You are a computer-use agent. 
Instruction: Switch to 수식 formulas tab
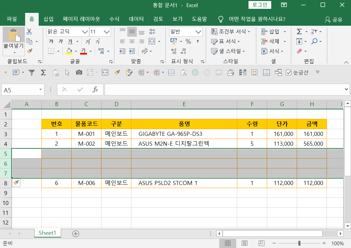coord(114,19)
